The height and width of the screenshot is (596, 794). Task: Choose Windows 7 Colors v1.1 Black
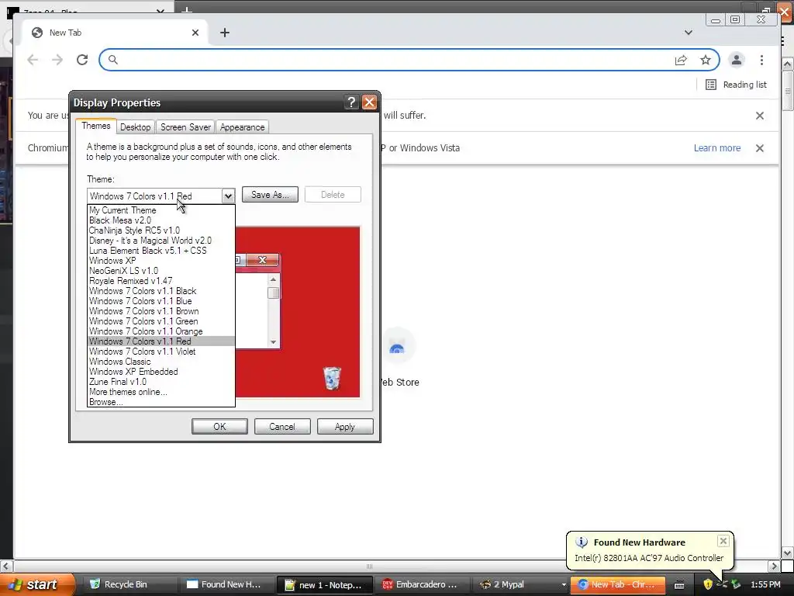point(161,291)
